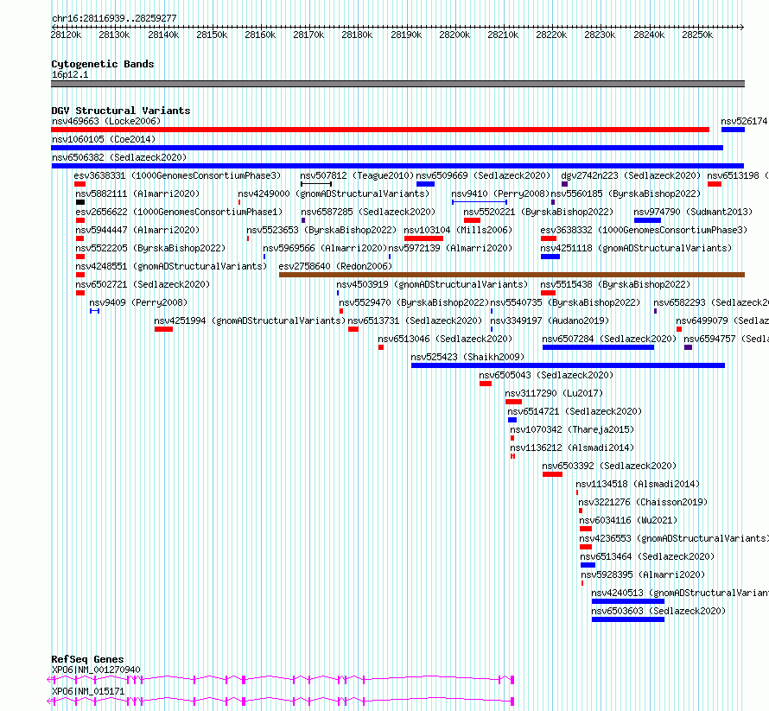Screen dimensions: 769x711
Task: Click the Cytogenetic Bands track title
Action: (x=103, y=64)
